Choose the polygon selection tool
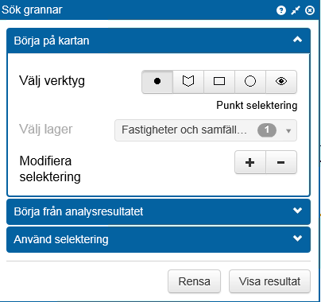The height and width of the screenshot is (302, 321). coord(188,82)
